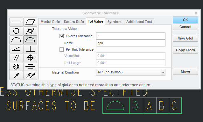The width and height of the screenshot is (203, 122).
Task: Select the Symmetry tolerance symbol
Action: pyautogui.click(x=30, y=67)
